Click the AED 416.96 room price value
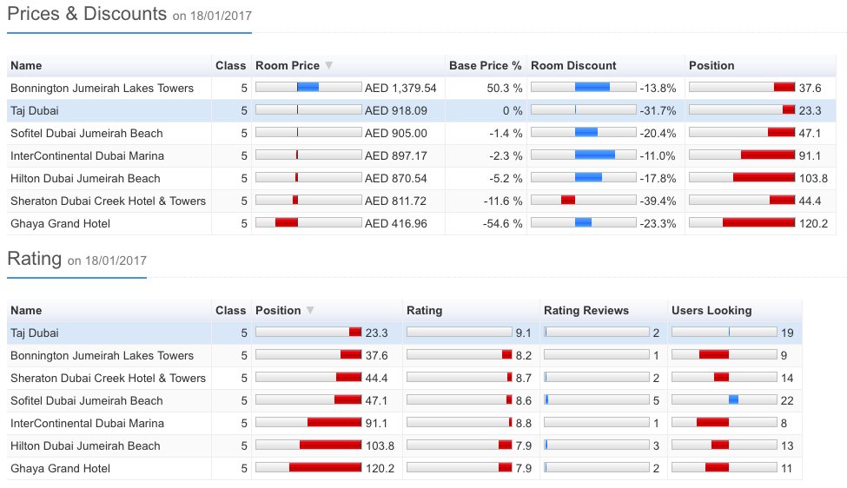The width and height of the screenshot is (847, 488). (x=395, y=223)
